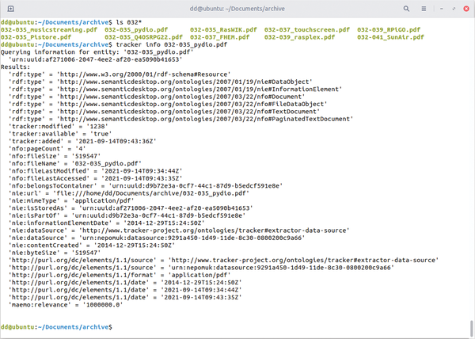Click file 032-035_RasWIK.pdf
This screenshot has height=339, width=475.
pos(223,29)
